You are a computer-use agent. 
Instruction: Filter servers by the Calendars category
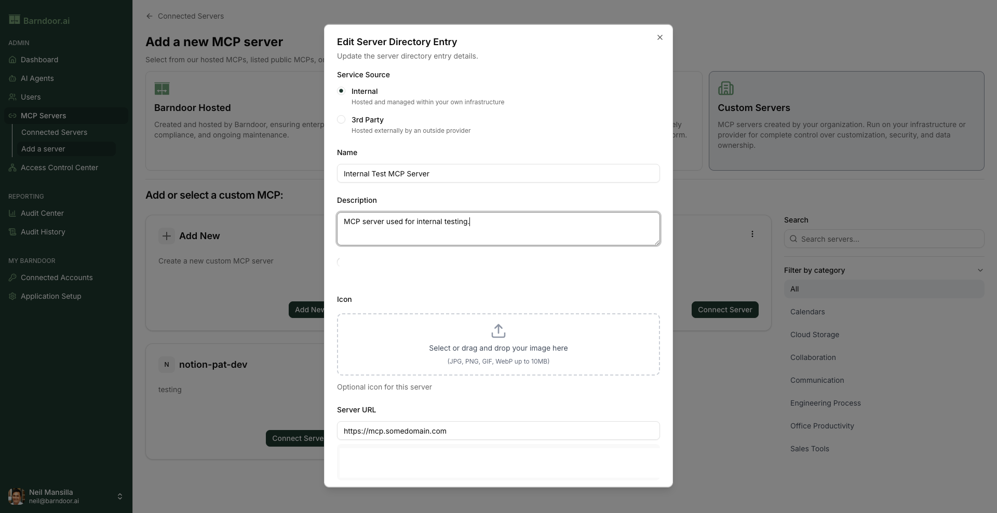point(807,312)
